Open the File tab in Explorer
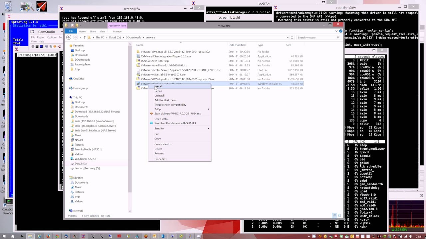This screenshot has height=239, width=426. coord(71,31)
